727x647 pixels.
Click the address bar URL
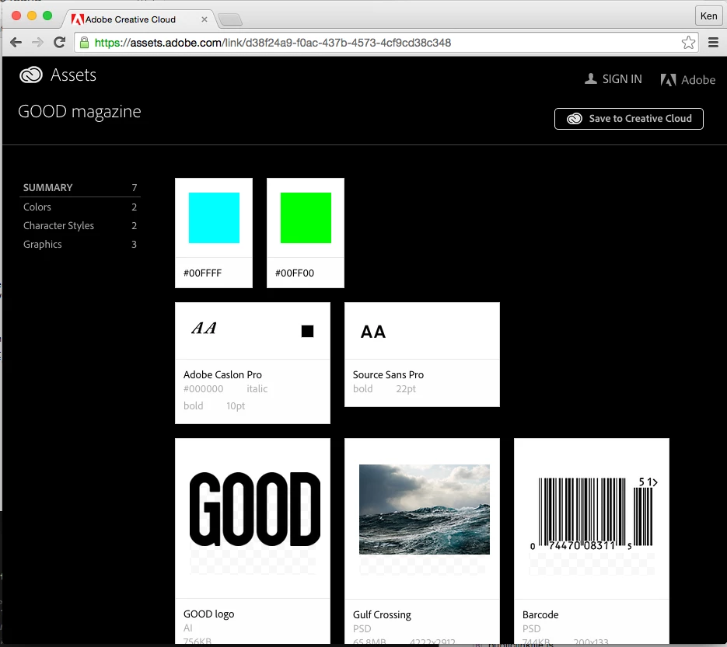273,43
